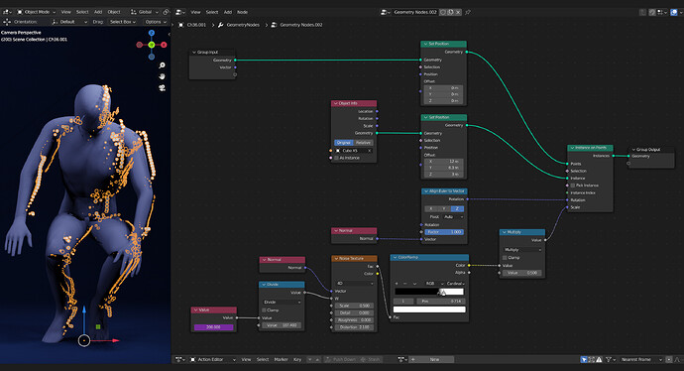Click the ColorRamp white color swatch

[x=429, y=309]
